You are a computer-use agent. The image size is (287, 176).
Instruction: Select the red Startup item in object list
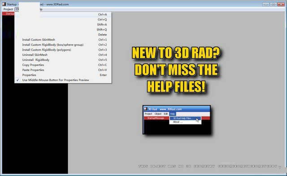point(8,14)
